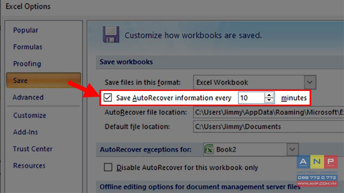Open Trust Center settings
The width and height of the screenshot is (344, 193).
[x=33, y=149]
